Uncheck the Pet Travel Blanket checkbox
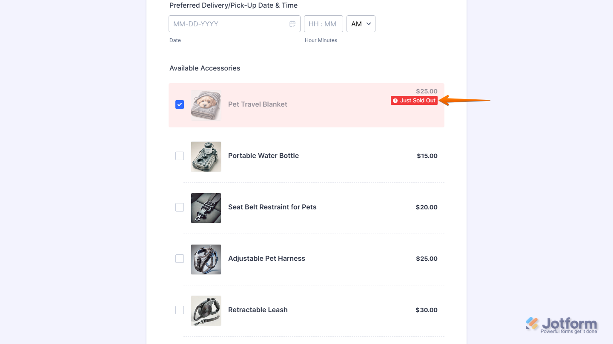 [180, 104]
